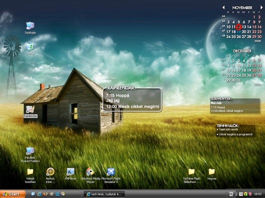Click the Rainlendar calendar tray icon
The height and width of the screenshot is (198, 265).
[x=241, y=194]
